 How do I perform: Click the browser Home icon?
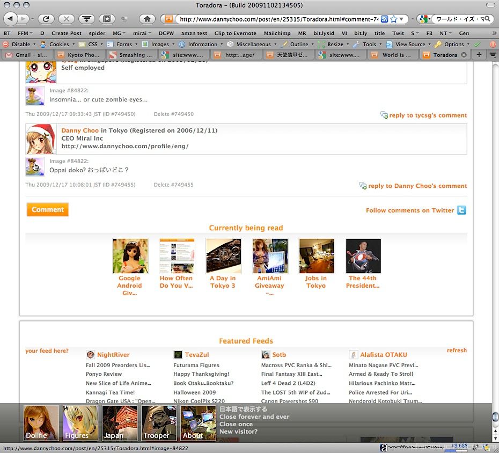point(147,19)
